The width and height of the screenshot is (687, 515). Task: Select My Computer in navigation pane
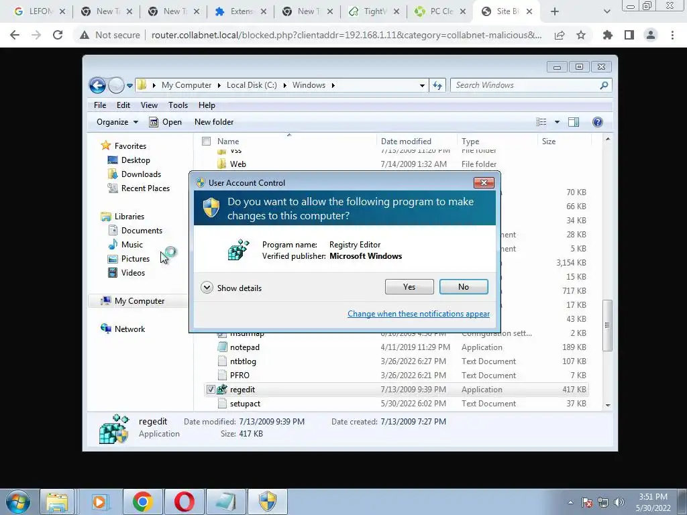click(133, 301)
